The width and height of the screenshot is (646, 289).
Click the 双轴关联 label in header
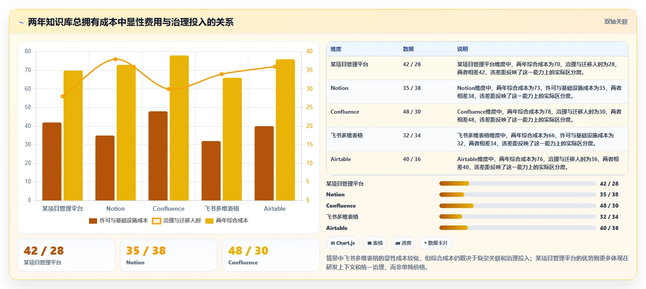point(616,22)
